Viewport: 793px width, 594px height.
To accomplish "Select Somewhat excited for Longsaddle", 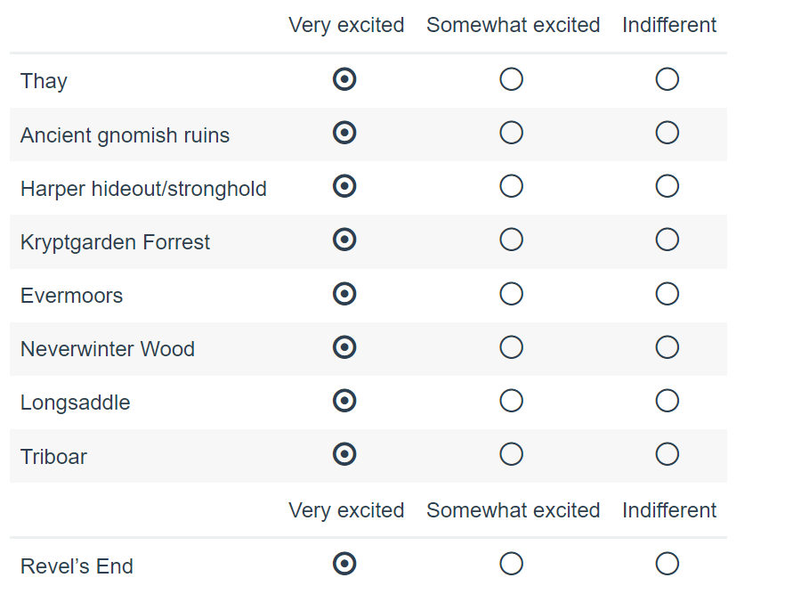I will coord(511,401).
